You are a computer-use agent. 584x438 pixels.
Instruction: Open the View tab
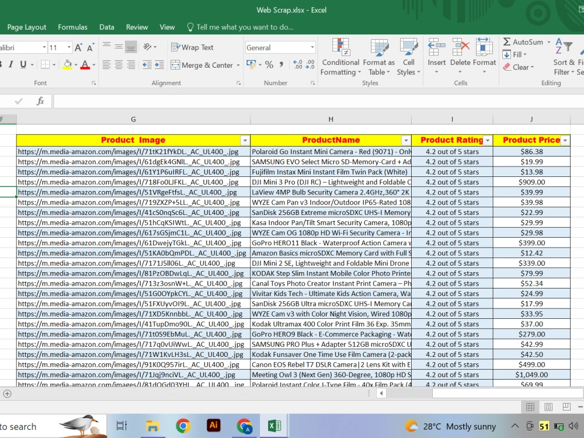pos(167,27)
